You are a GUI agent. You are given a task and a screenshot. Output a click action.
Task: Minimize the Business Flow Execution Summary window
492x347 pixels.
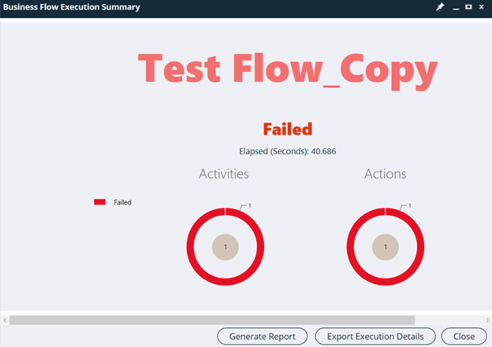(x=456, y=7)
